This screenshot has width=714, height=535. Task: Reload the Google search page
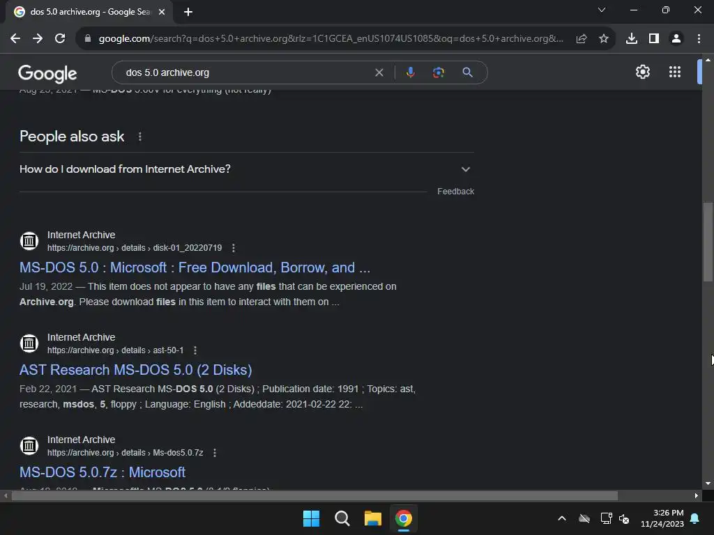click(60, 39)
